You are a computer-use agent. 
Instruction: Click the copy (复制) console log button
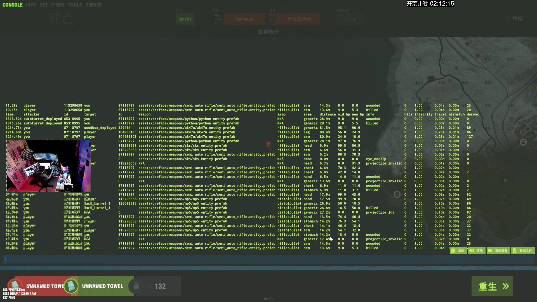[458, 251]
